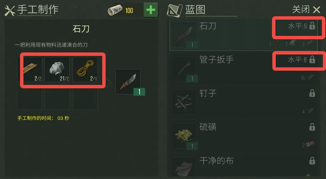Viewport: 326px width, 179px height.
Task: Click the crafted stone knife output icon
Action: 128,82
